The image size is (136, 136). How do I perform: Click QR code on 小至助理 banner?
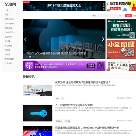[x=130, y=52]
